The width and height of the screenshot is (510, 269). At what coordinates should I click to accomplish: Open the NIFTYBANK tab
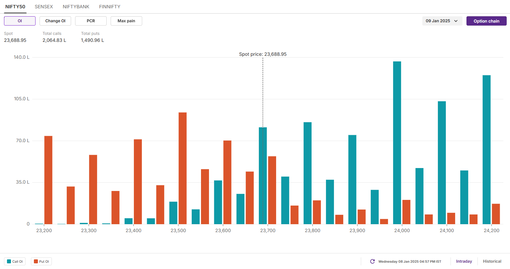pos(76,7)
